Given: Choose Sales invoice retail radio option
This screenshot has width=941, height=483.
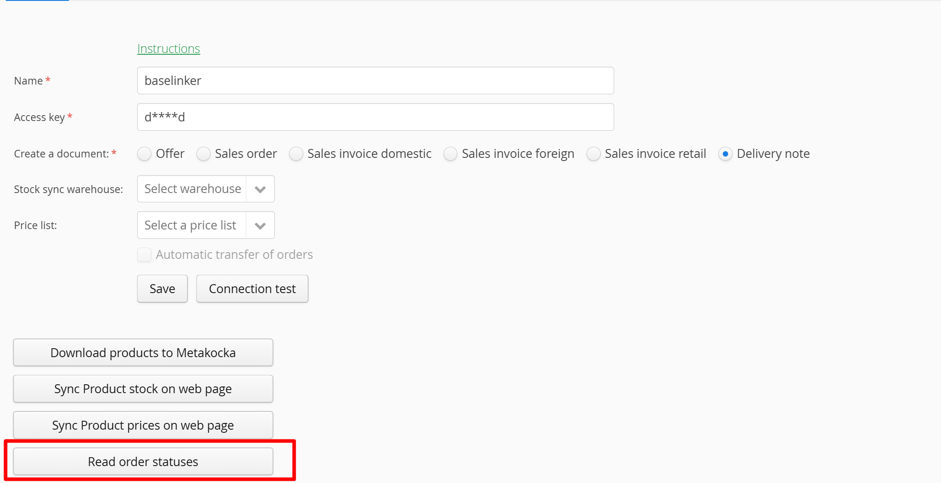Looking at the screenshot, I should tap(593, 154).
